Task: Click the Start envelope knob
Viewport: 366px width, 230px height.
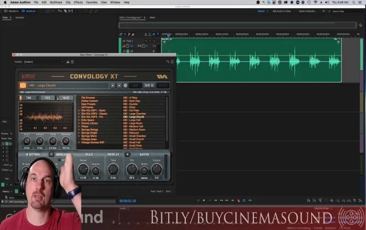Action: (x=27, y=141)
